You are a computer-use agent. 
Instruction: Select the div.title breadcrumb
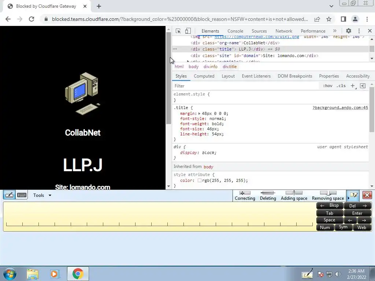tap(230, 67)
